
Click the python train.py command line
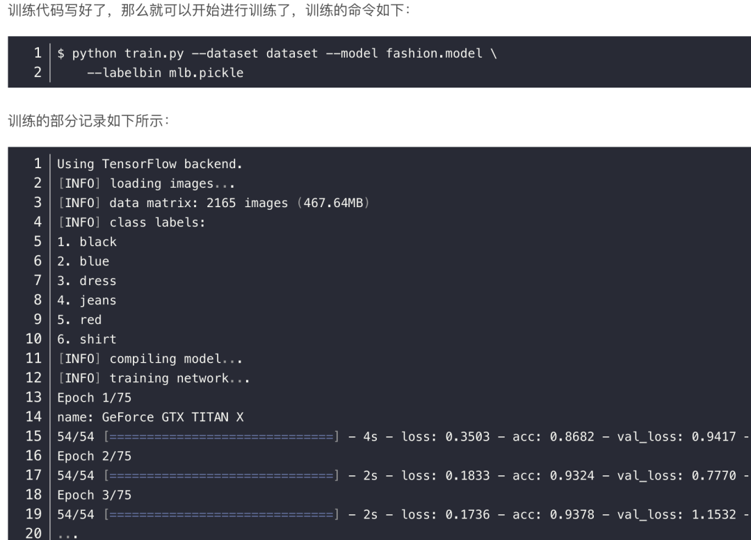277,54
